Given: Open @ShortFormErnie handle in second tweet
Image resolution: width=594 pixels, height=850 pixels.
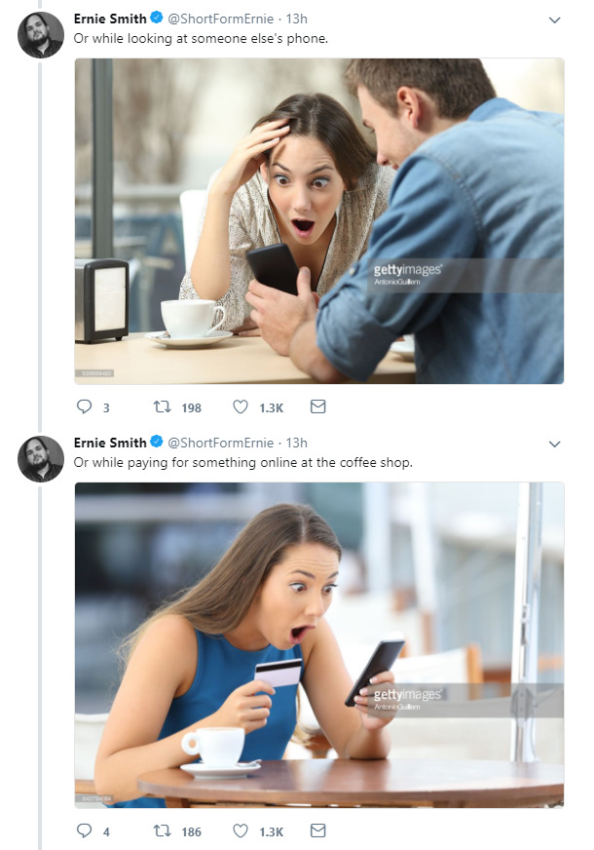Looking at the screenshot, I should coord(220,443).
